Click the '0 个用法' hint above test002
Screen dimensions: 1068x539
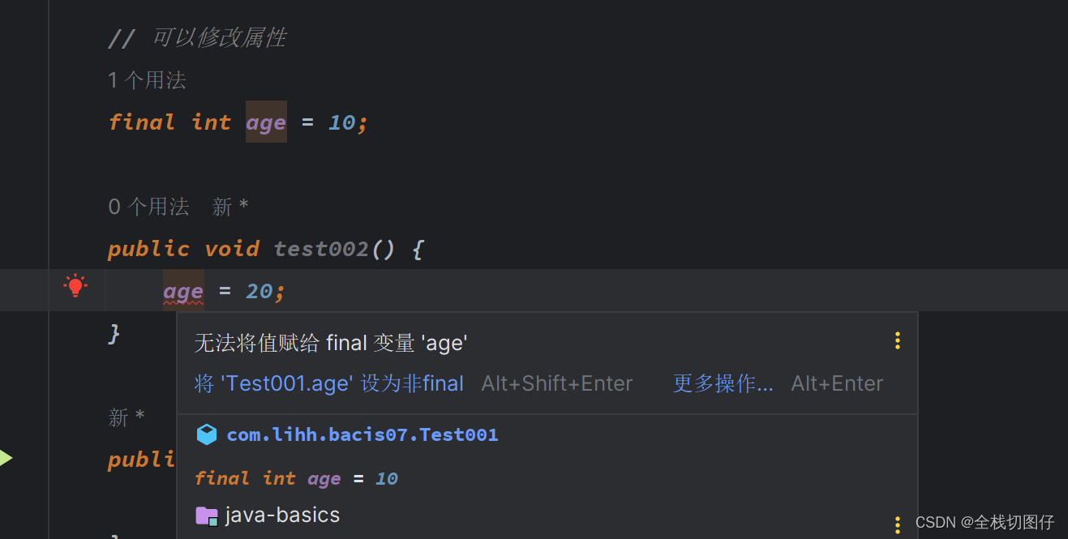click(149, 207)
